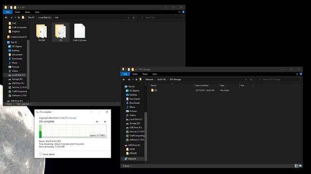The width and height of the screenshot is (311, 174).
Task: Select 3D Objects in Local Disk window sidebar
Action: [15, 46]
